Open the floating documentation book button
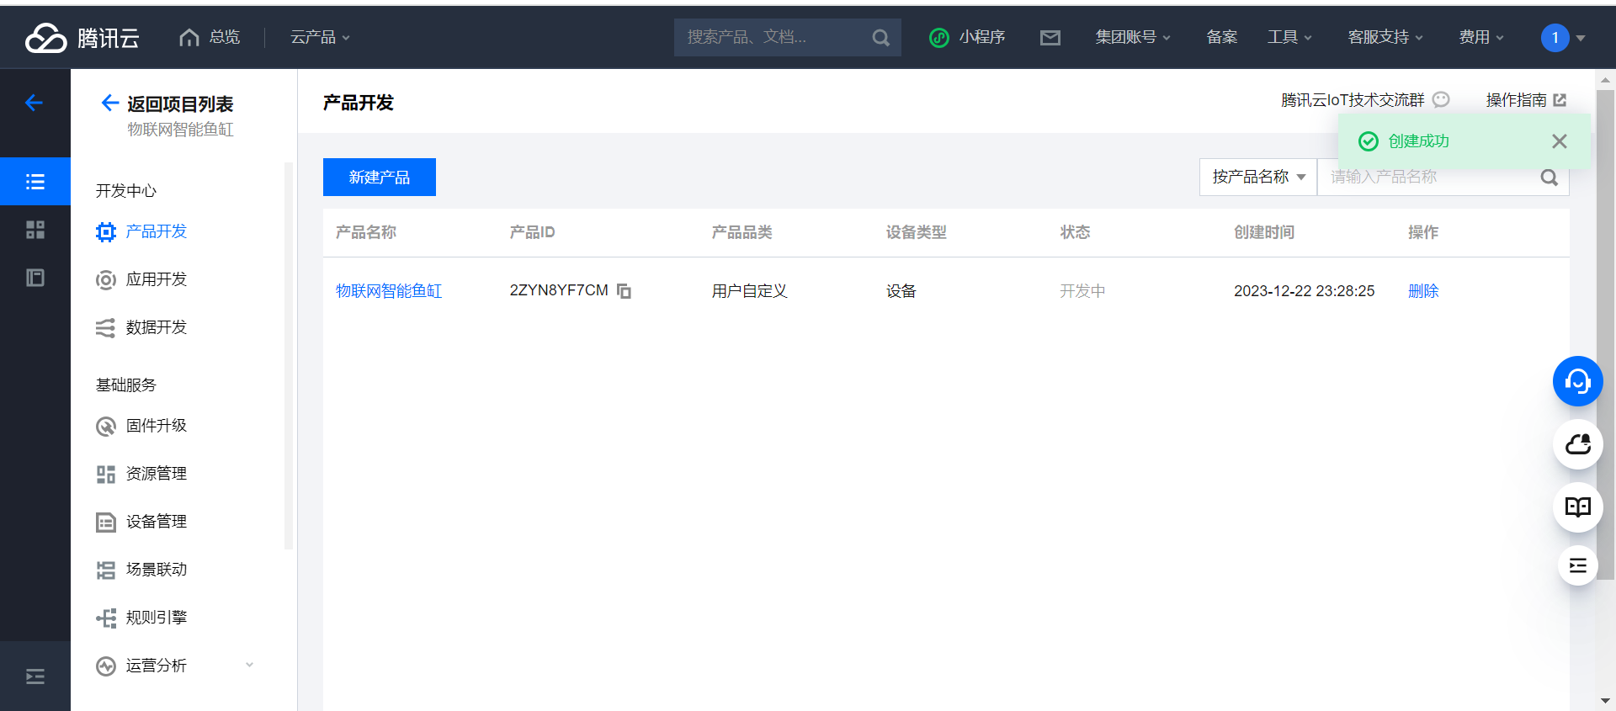Image resolution: width=1616 pixels, height=711 pixels. click(x=1577, y=507)
